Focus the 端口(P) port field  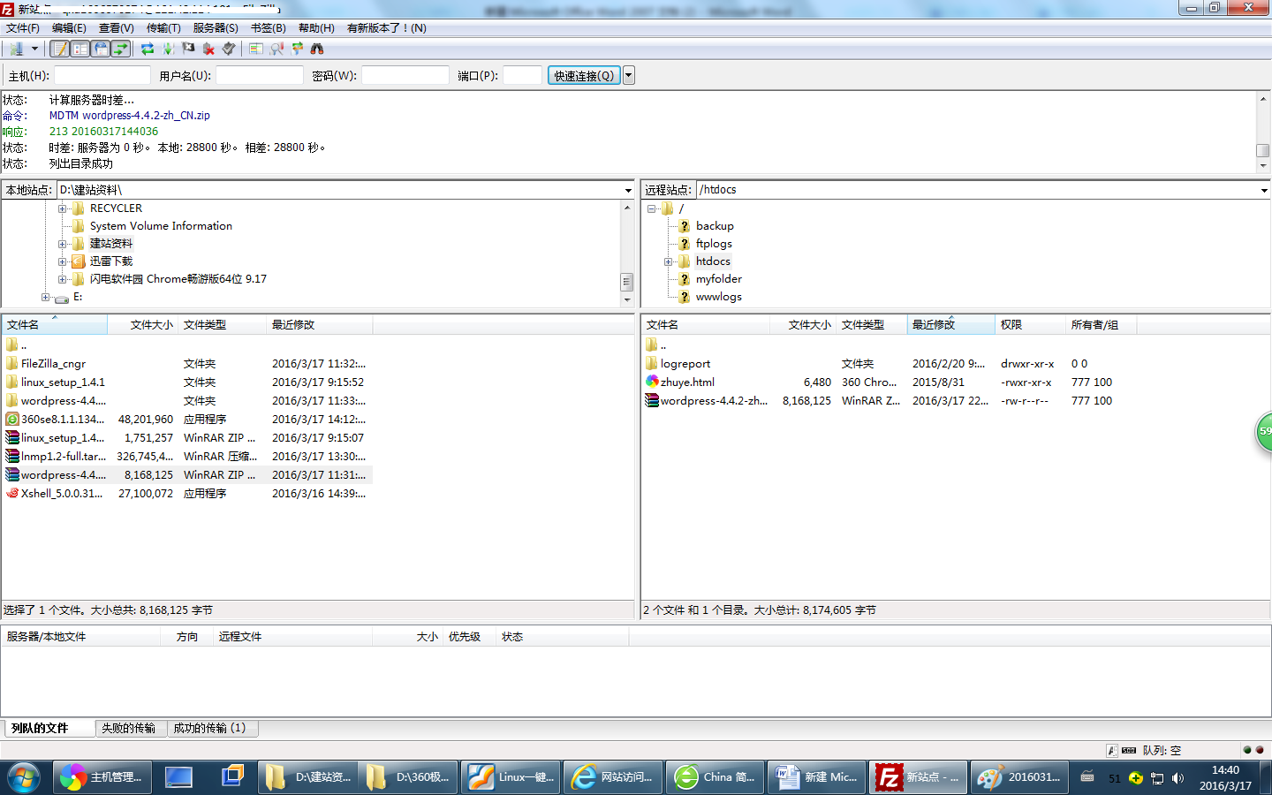click(522, 76)
